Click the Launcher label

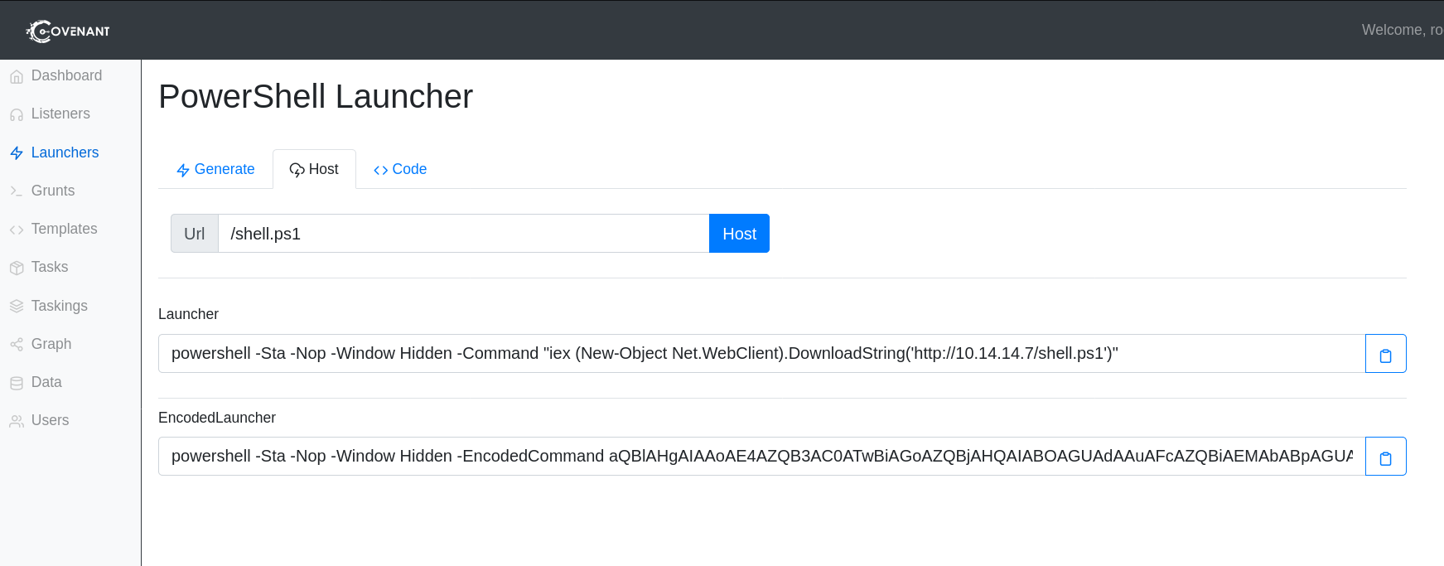click(x=188, y=314)
